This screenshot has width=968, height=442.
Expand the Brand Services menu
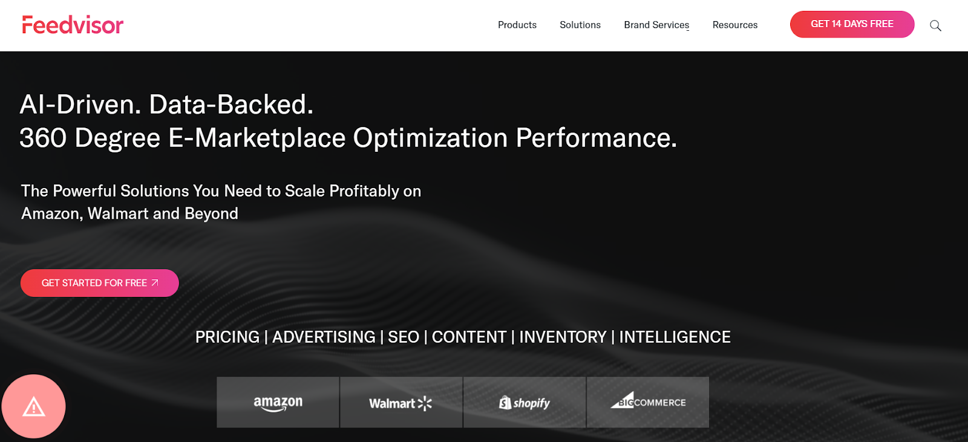pyautogui.click(x=656, y=25)
